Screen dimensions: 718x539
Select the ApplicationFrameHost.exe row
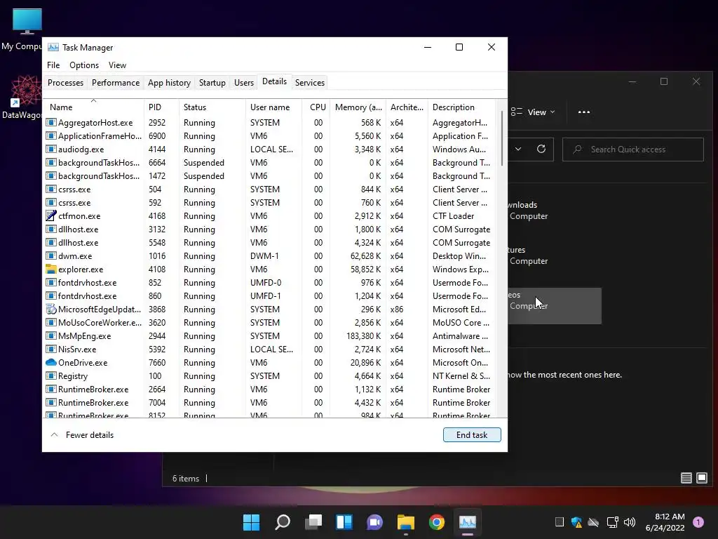tap(270, 136)
